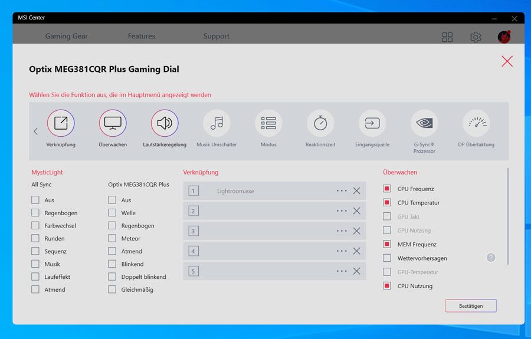The image size is (531, 339).
Task: Browse for shortcut slot 3 via three dots
Action: click(x=342, y=231)
